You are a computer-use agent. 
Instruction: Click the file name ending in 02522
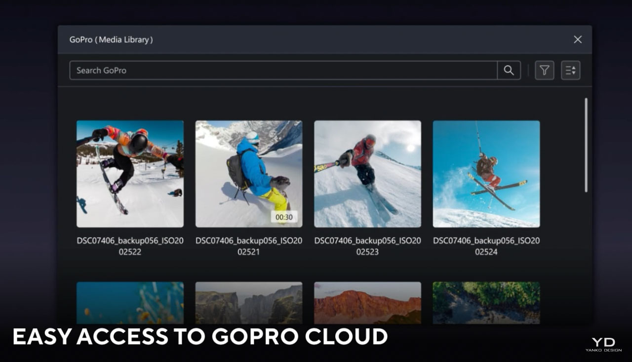coord(130,246)
